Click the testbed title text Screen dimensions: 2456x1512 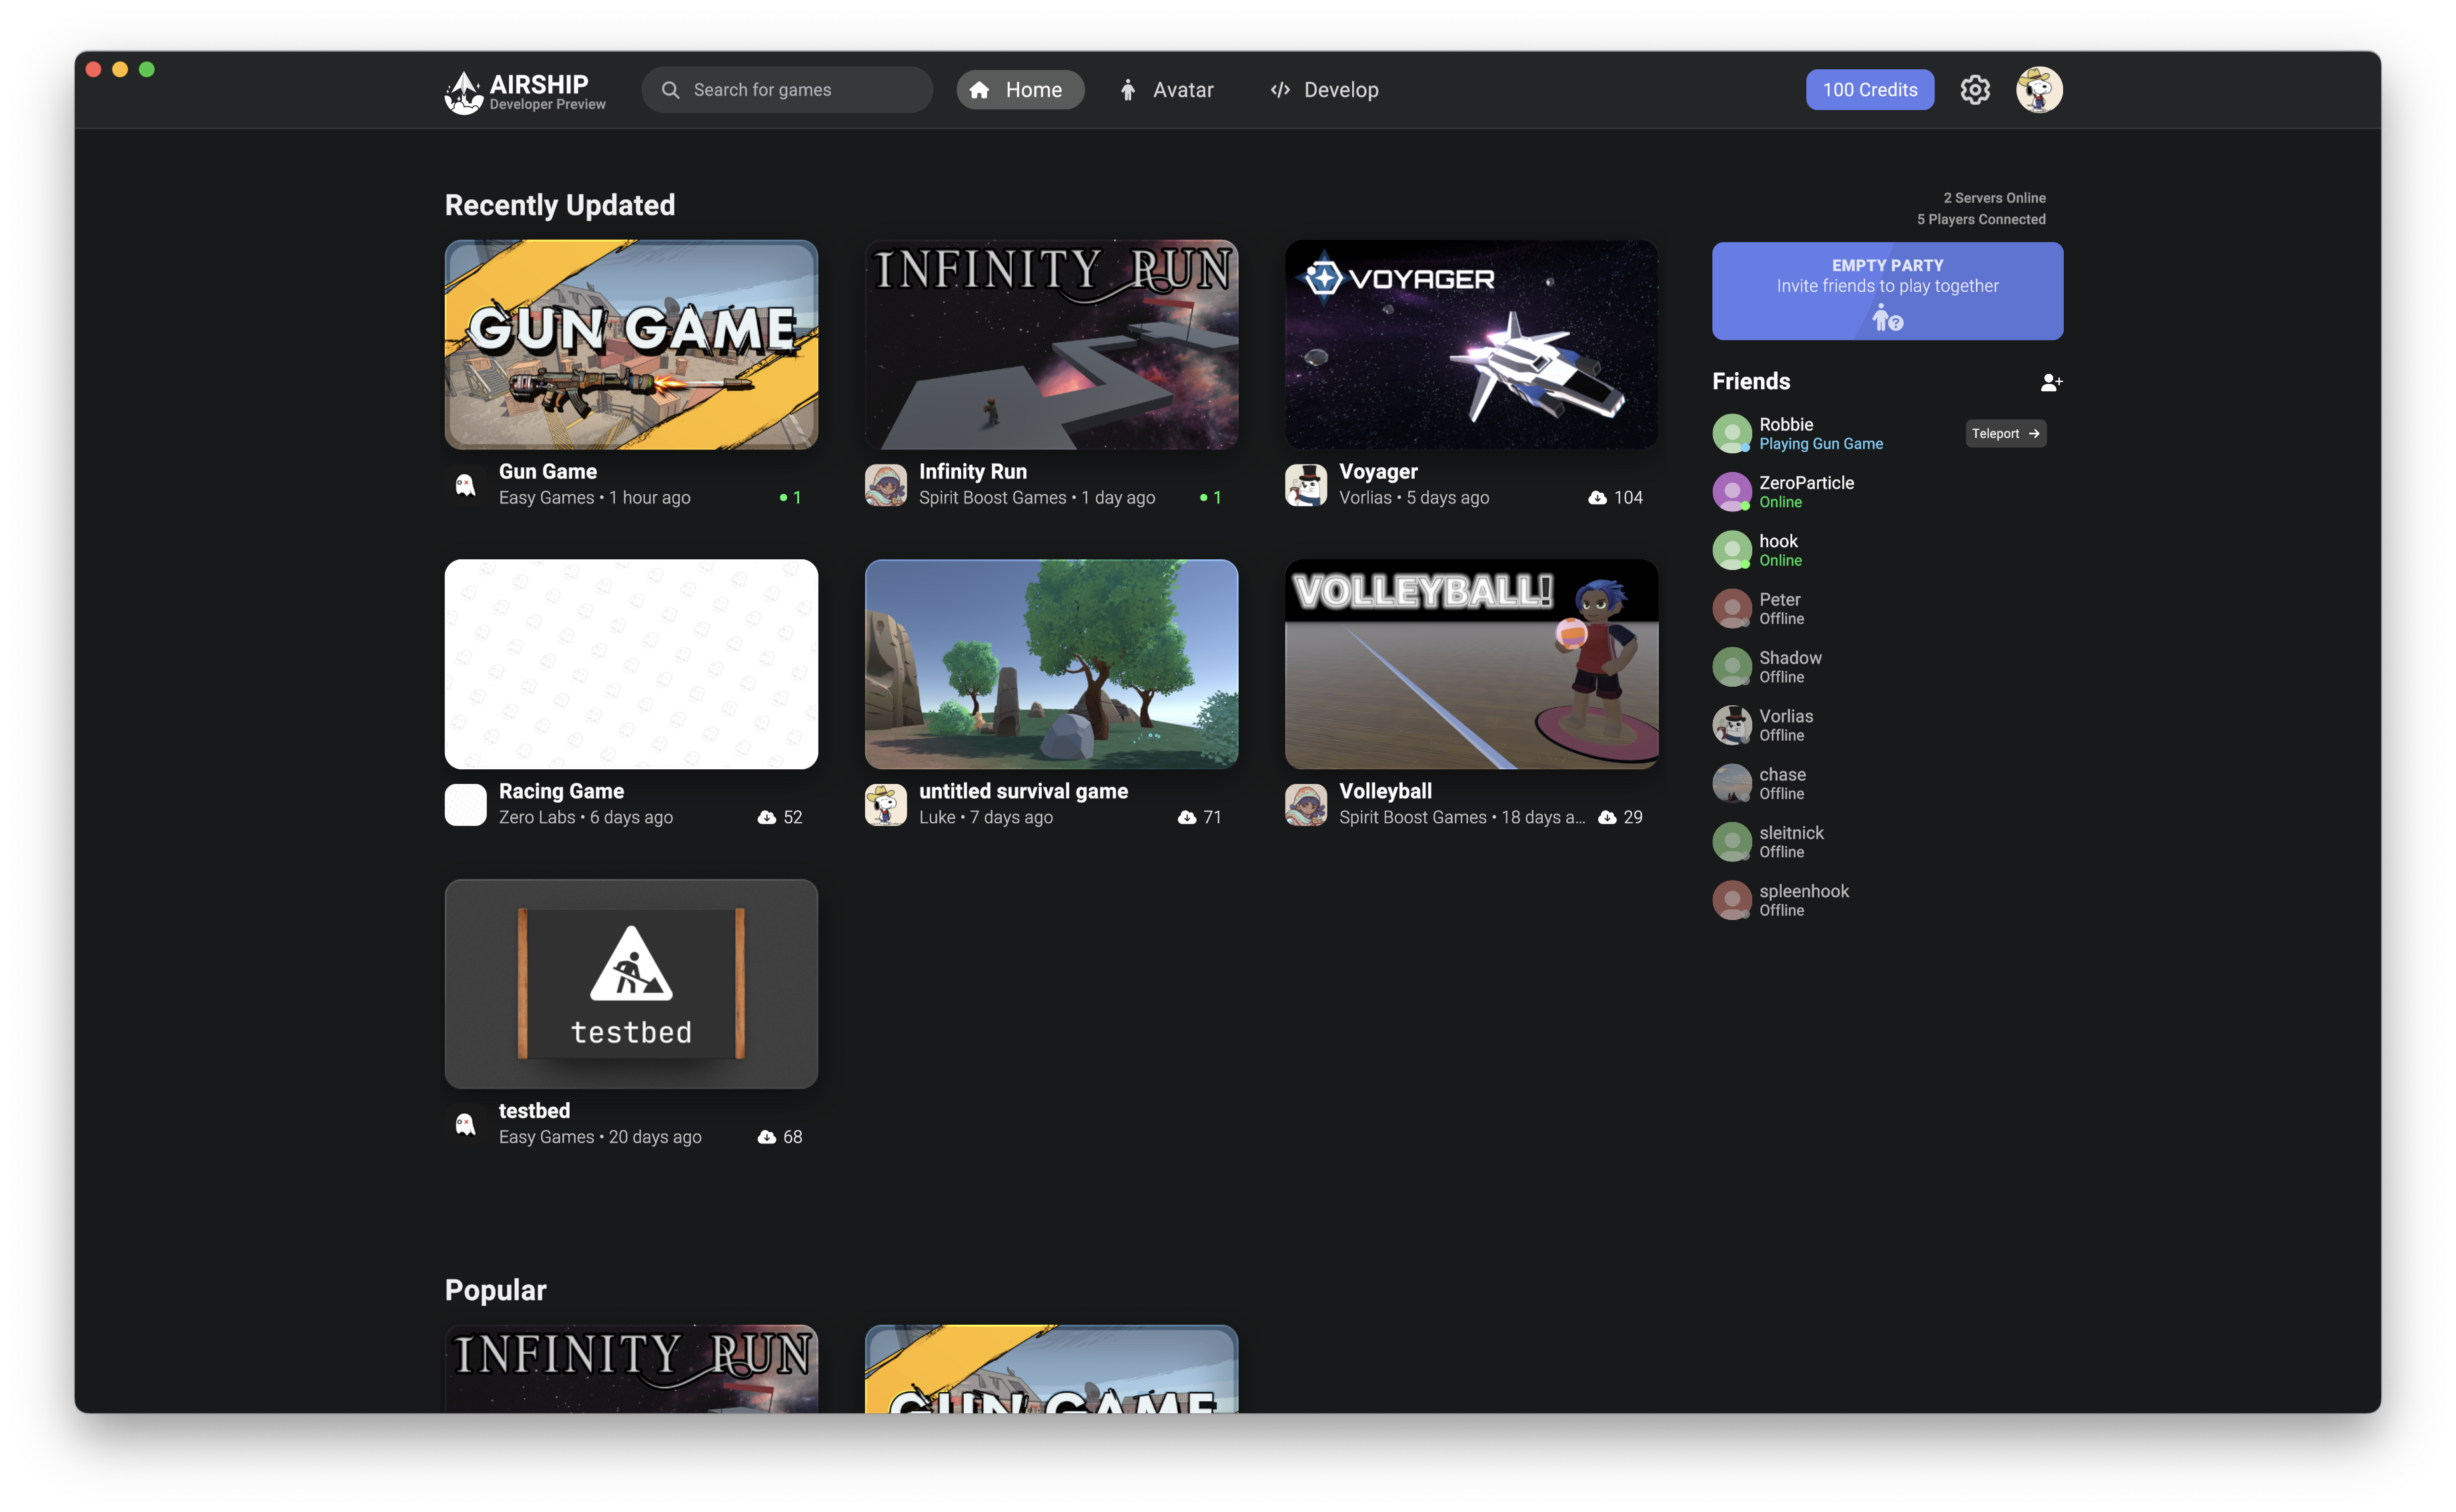(534, 1111)
